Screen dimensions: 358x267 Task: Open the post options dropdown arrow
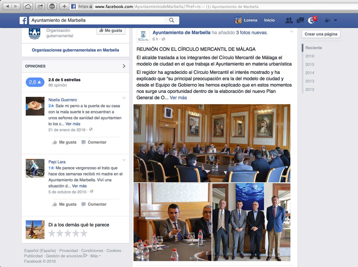coord(291,32)
